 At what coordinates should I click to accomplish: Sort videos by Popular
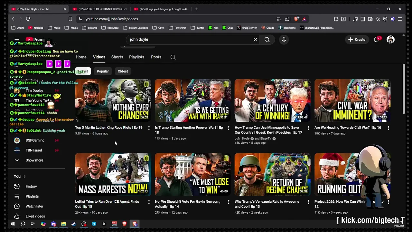[103, 71]
